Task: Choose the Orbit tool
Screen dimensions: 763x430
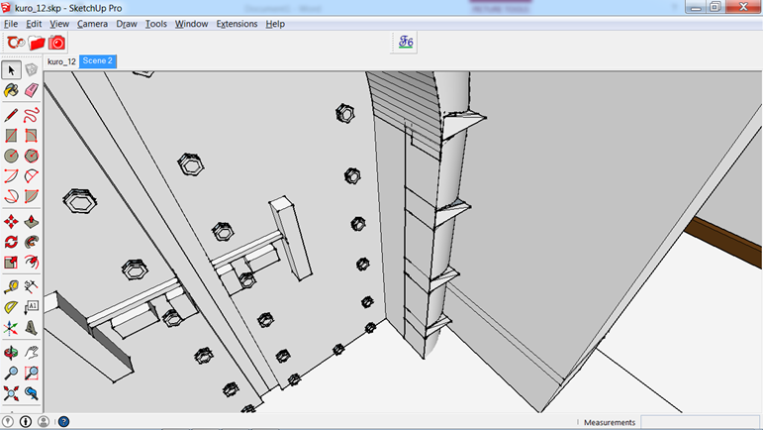Action: (x=11, y=353)
